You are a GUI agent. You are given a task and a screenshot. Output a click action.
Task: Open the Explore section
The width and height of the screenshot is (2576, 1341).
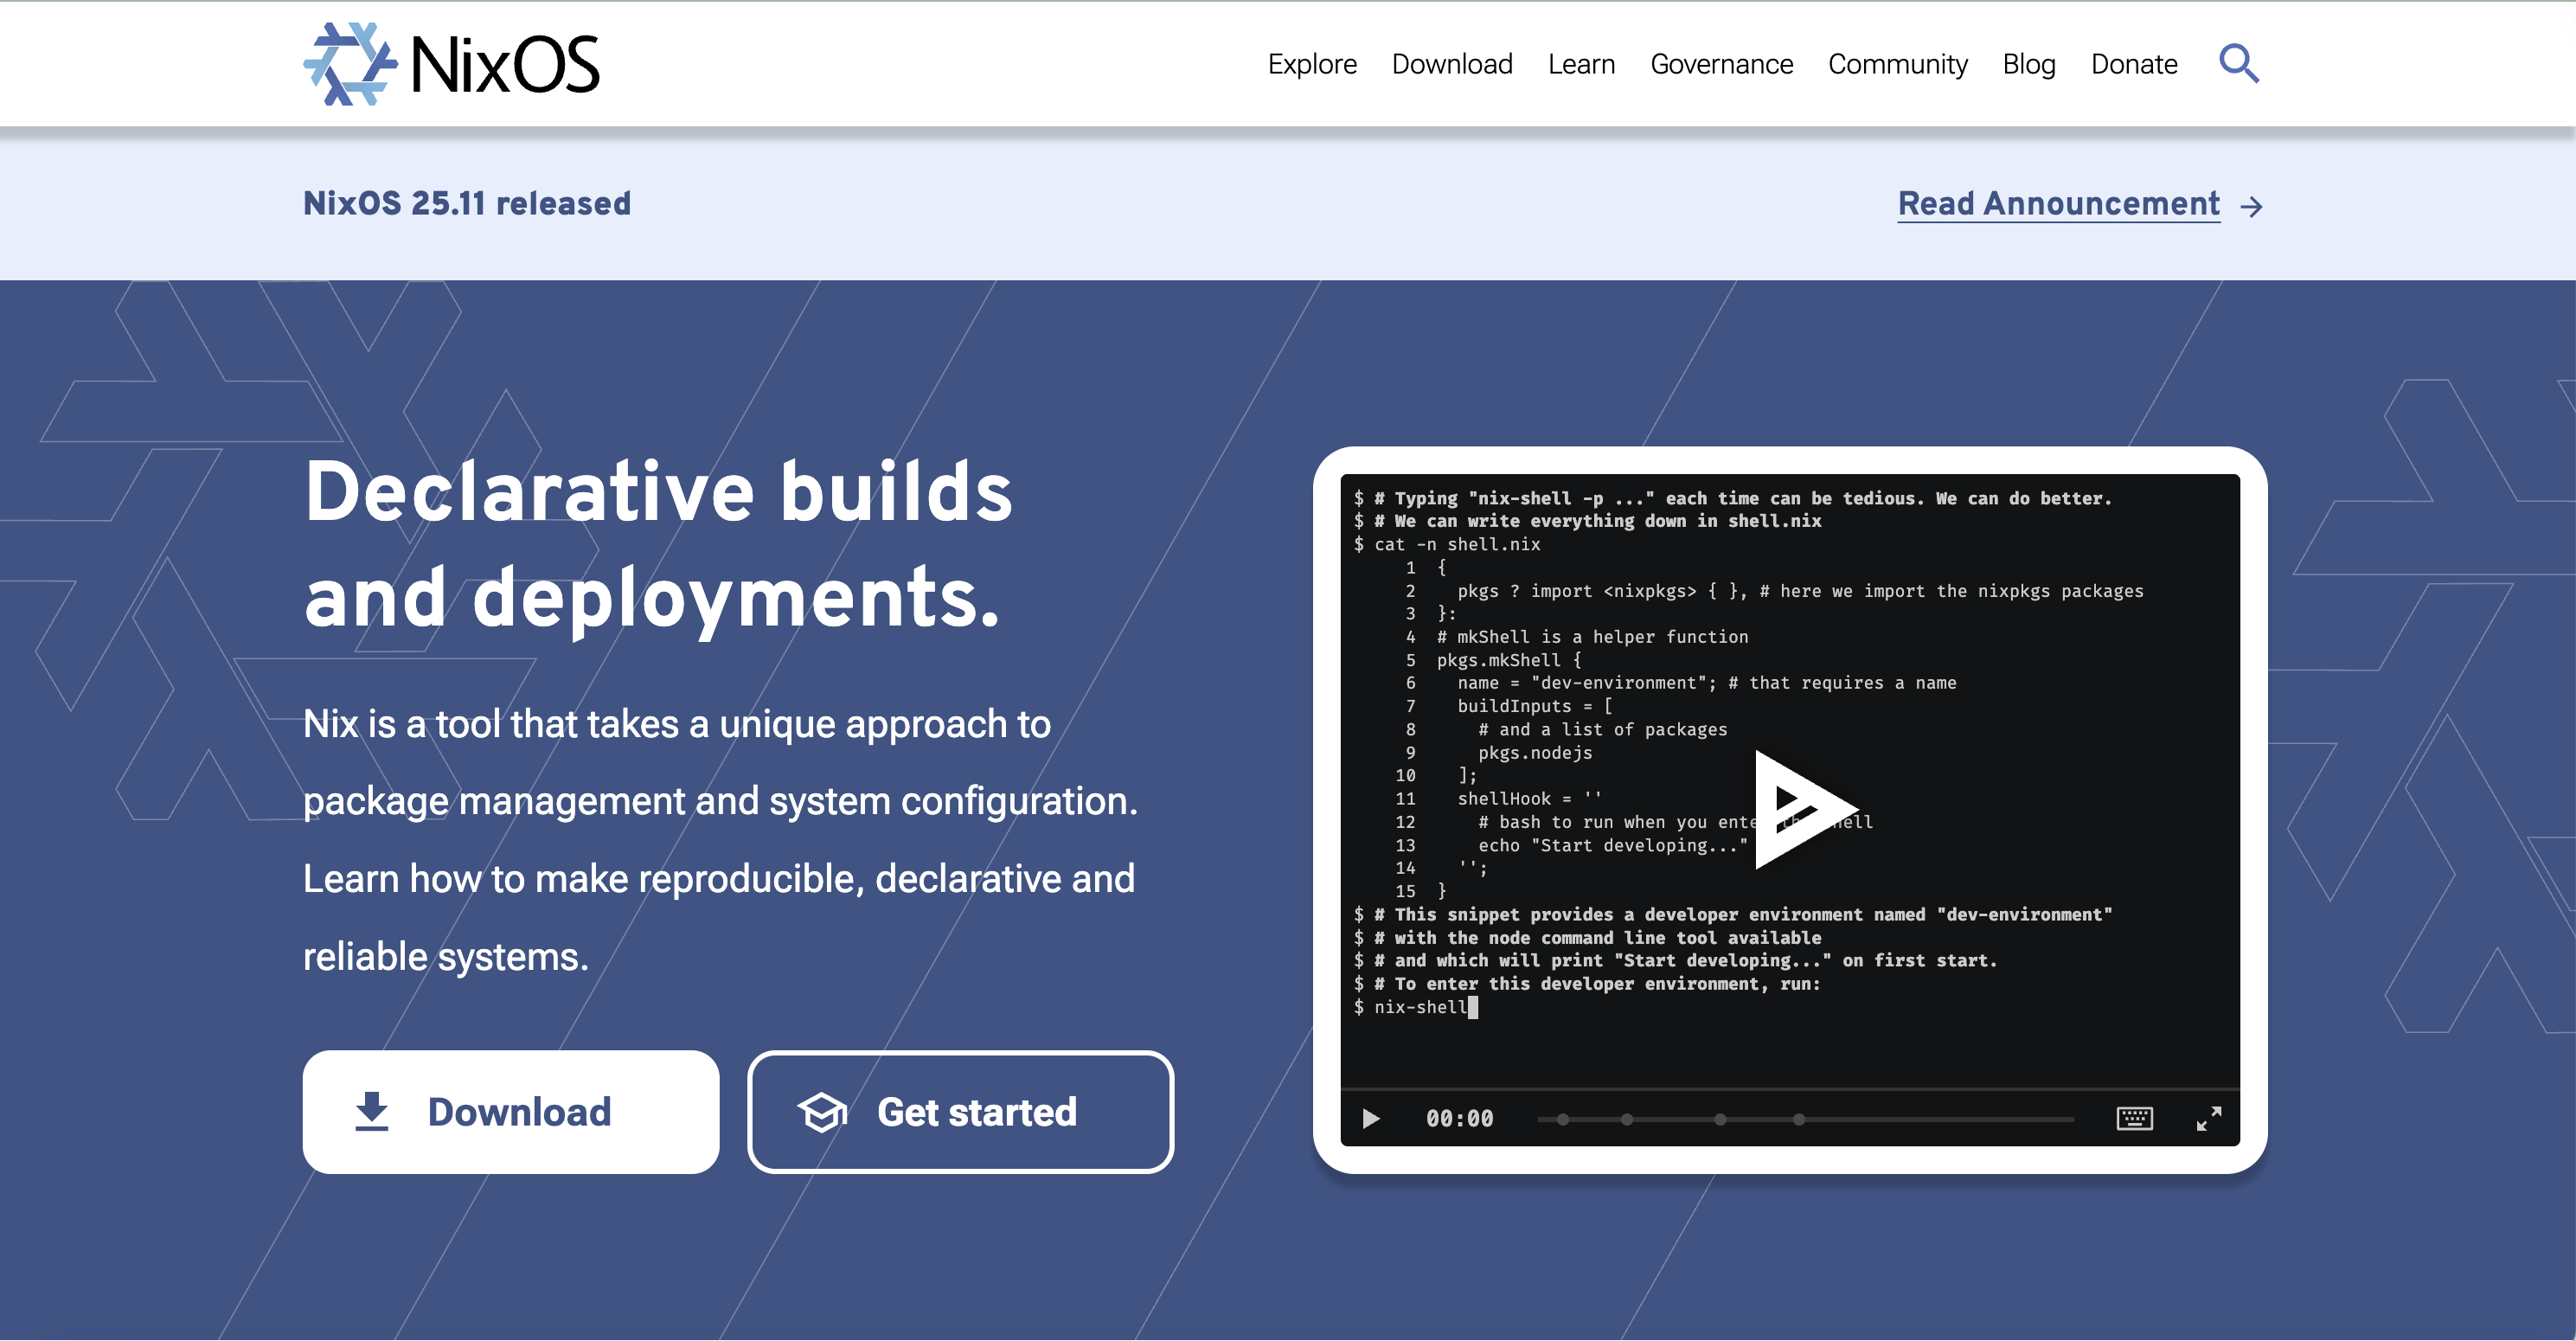(x=1312, y=64)
